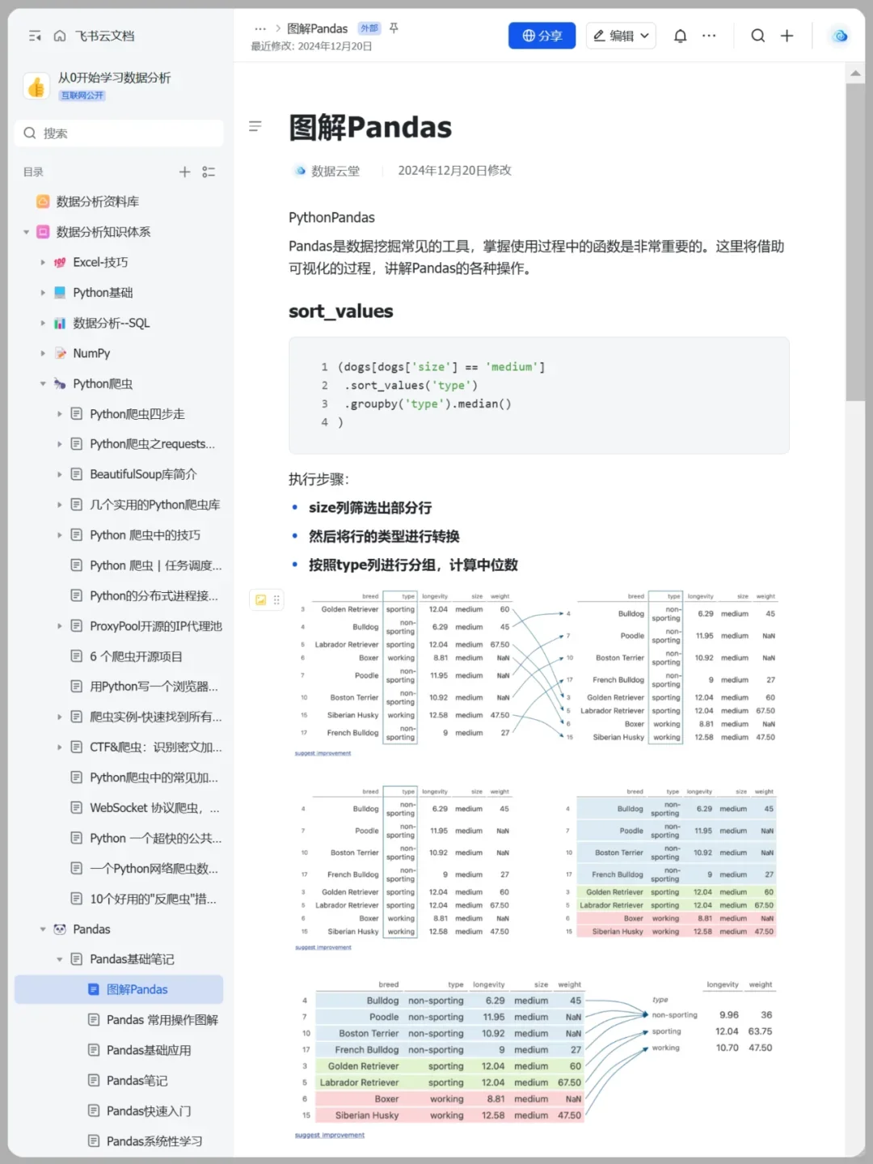Click the drag handle dots beside the first image
The image size is (873, 1164).
pos(276,599)
